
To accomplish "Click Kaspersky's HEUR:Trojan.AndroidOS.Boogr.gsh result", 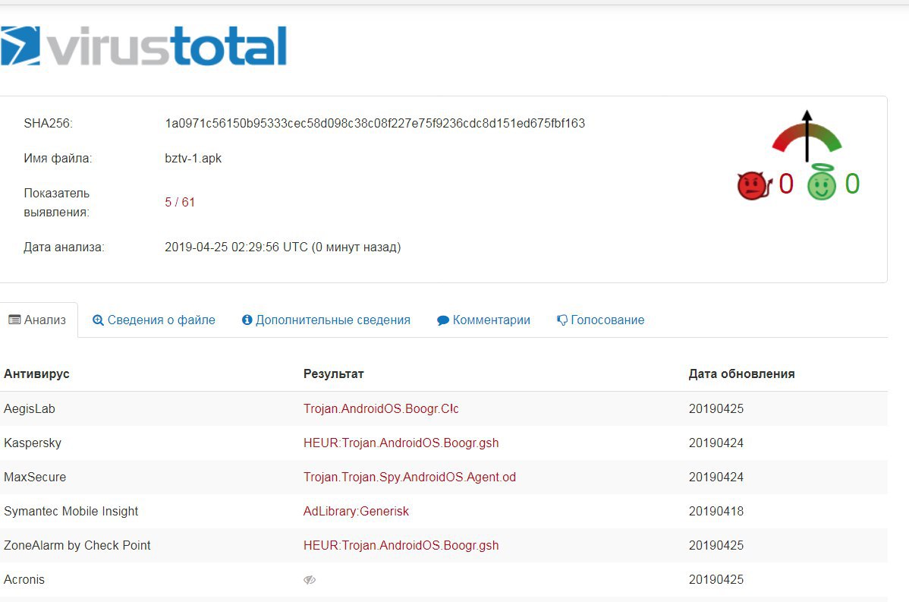I will (401, 443).
